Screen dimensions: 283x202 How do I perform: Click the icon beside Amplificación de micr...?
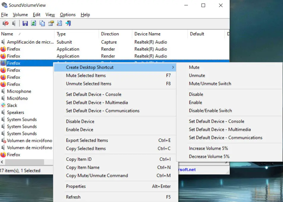point(3,42)
